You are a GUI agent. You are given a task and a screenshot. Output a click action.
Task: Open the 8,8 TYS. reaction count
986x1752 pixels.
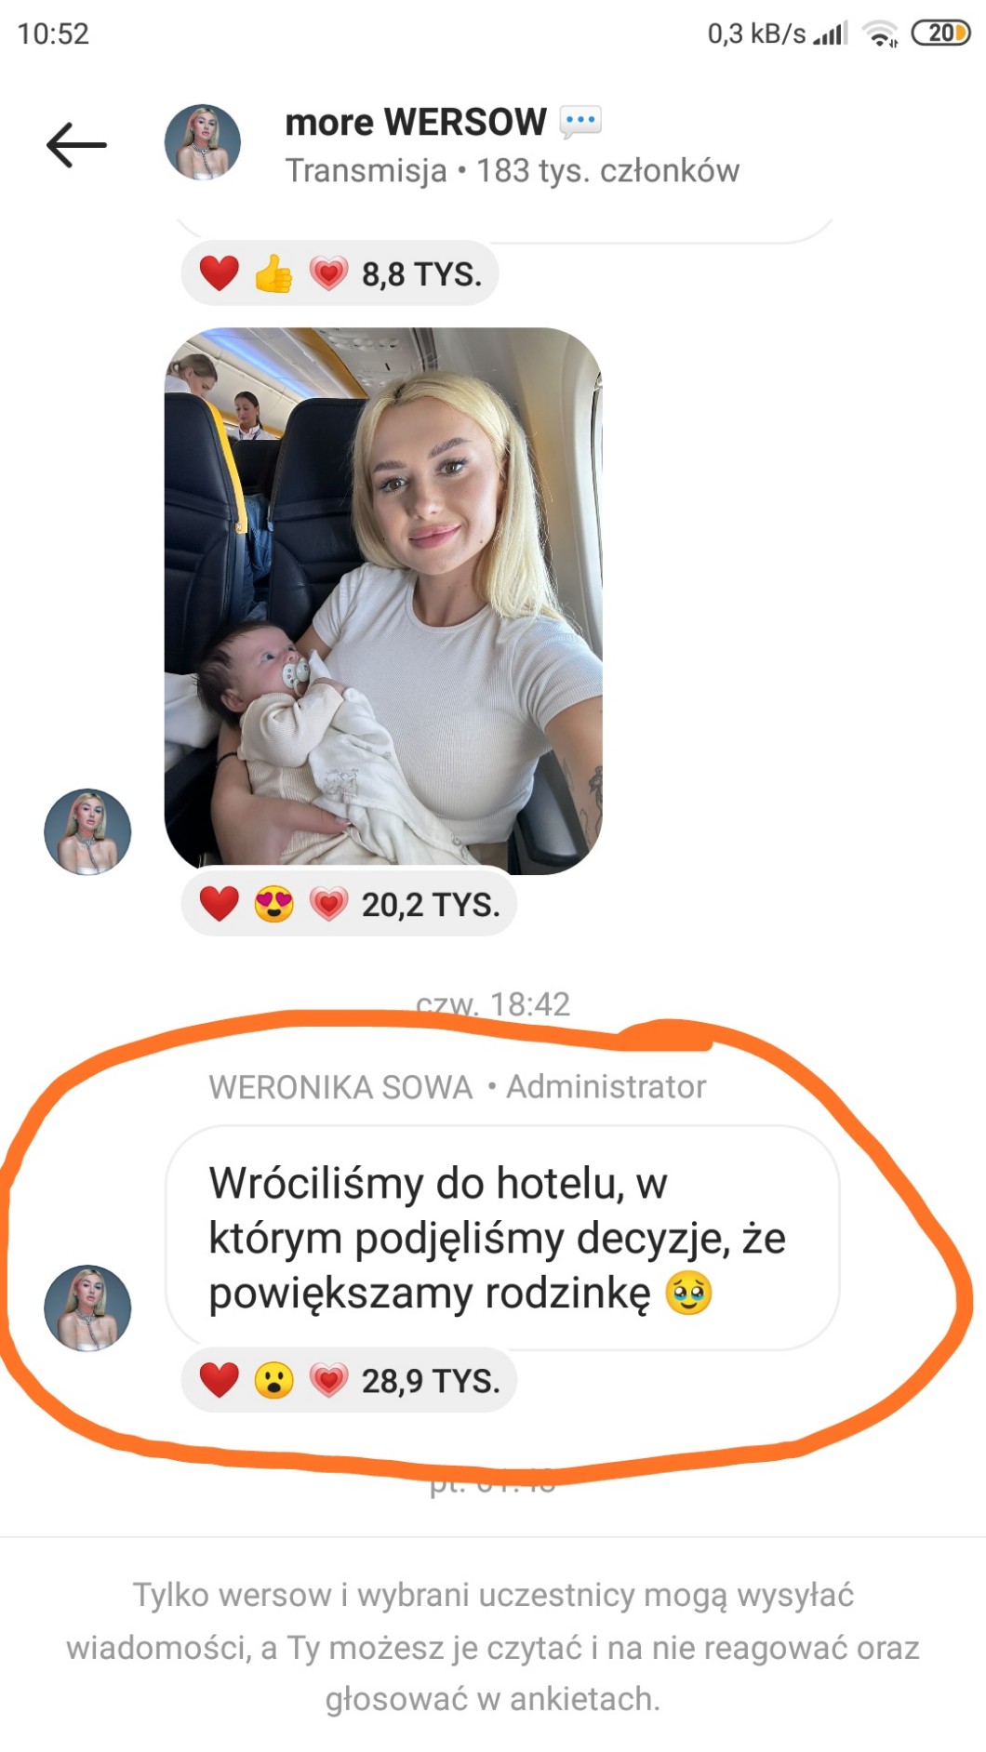[422, 274]
